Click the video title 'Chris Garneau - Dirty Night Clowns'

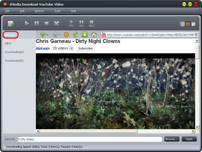78,41
